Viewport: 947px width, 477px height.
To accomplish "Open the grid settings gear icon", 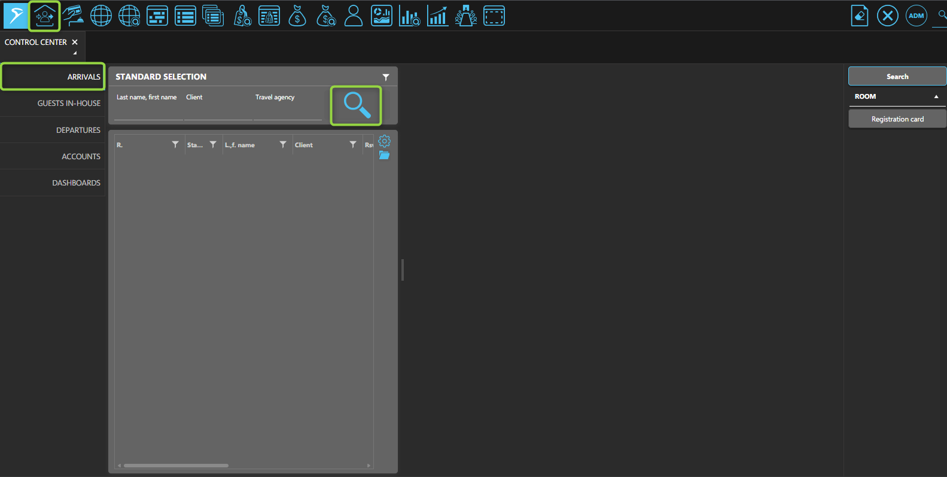I will pyautogui.click(x=385, y=141).
